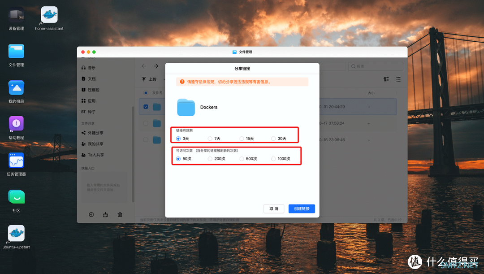Open the ubuntu-upstart Docker shortcut
The image size is (484, 274).
coord(16,234)
